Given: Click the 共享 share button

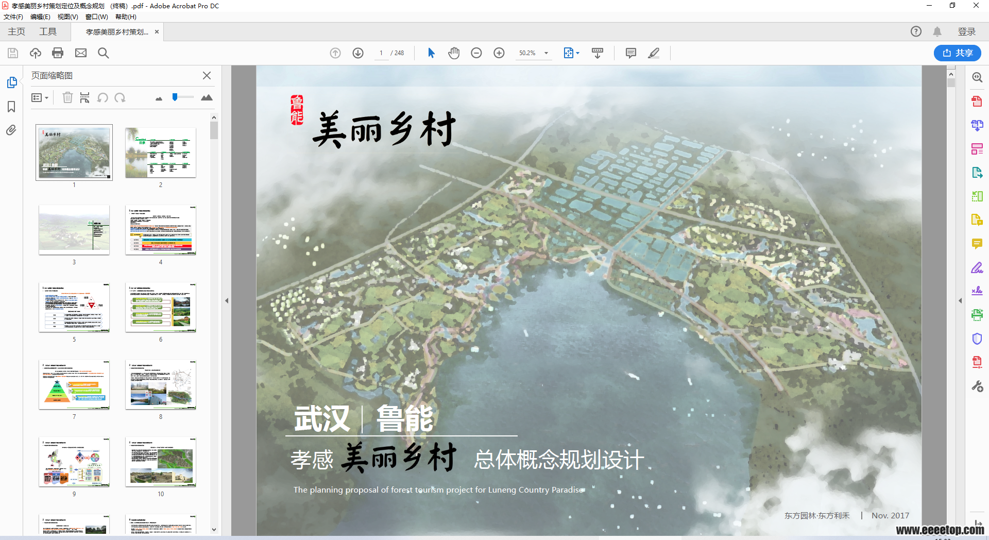Looking at the screenshot, I should [x=957, y=53].
